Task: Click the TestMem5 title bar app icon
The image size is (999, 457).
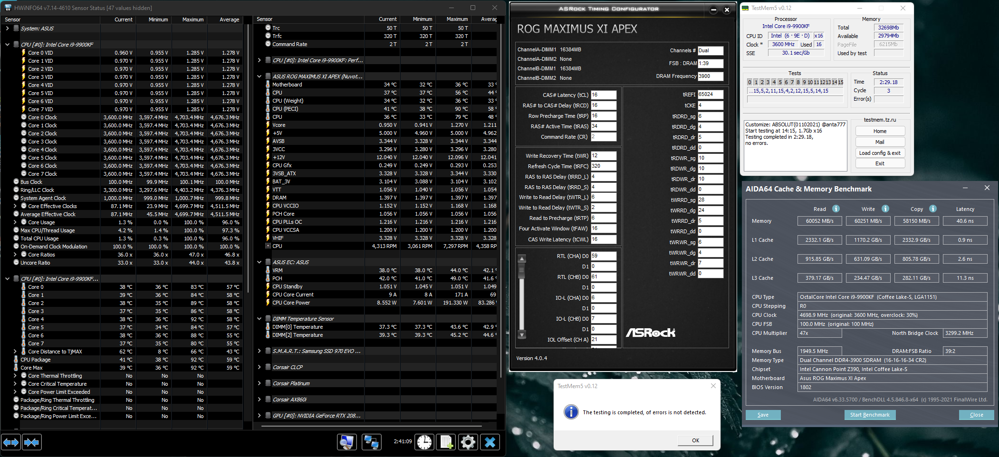Action: pos(745,8)
